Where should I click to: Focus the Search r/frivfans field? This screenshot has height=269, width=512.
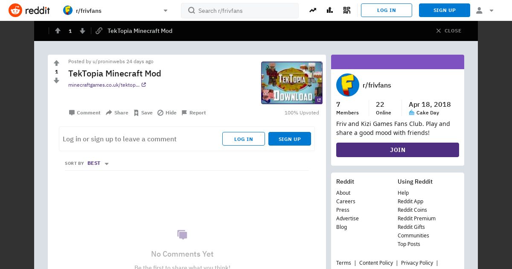tap(240, 11)
